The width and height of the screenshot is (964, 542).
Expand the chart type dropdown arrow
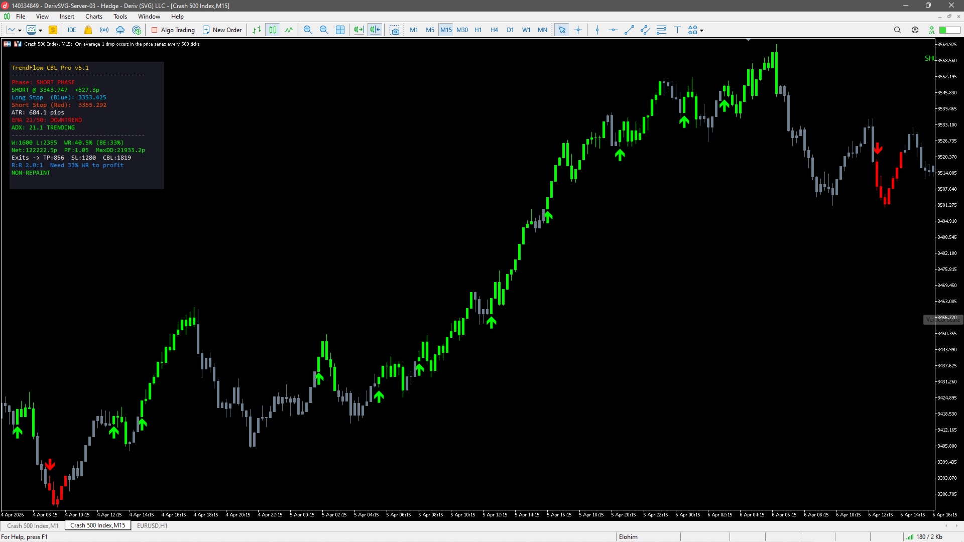click(20, 31)
